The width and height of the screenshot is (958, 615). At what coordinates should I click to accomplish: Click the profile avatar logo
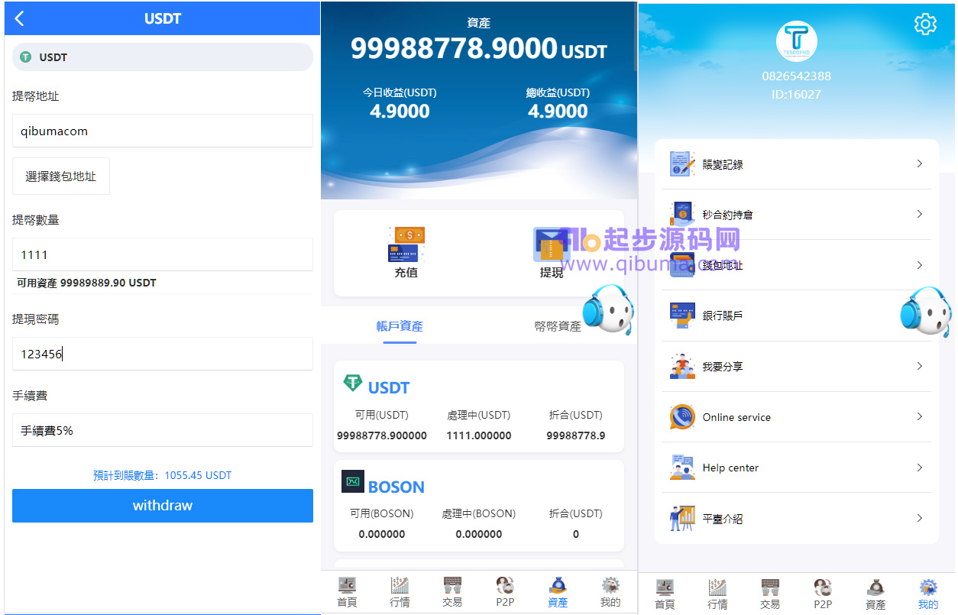click(797, 41)
